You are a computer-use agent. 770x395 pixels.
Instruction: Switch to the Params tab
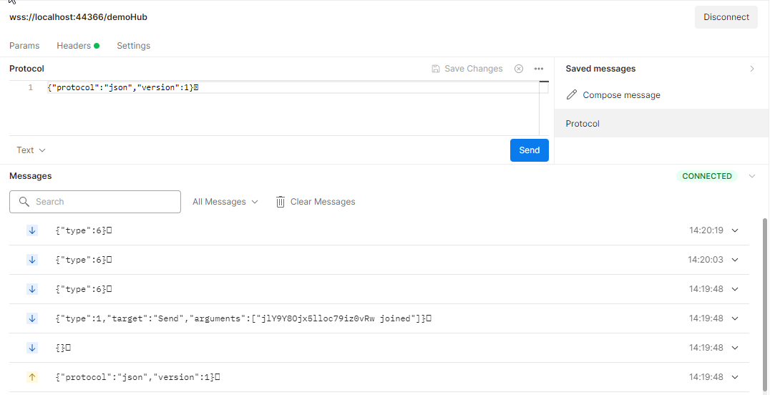click(24, 46)
